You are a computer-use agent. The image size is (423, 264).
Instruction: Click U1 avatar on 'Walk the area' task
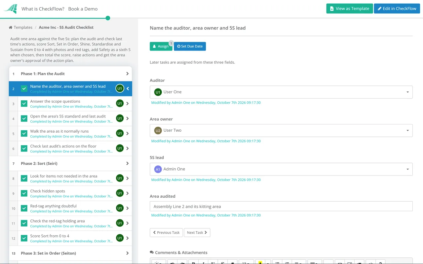(x=120, y=133)
